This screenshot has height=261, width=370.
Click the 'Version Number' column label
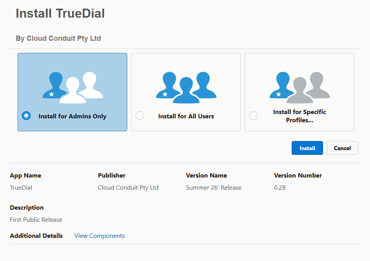click(x=298, y=176)
